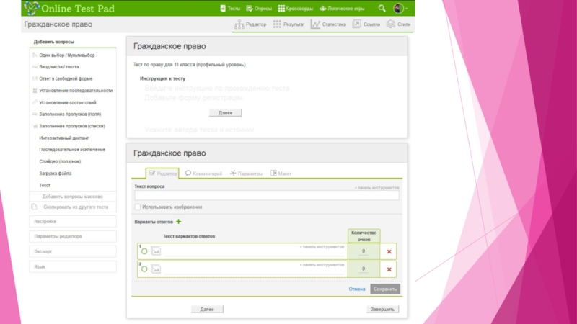
Task: Click Добавить вопросы массово
Action: (73, 197)
